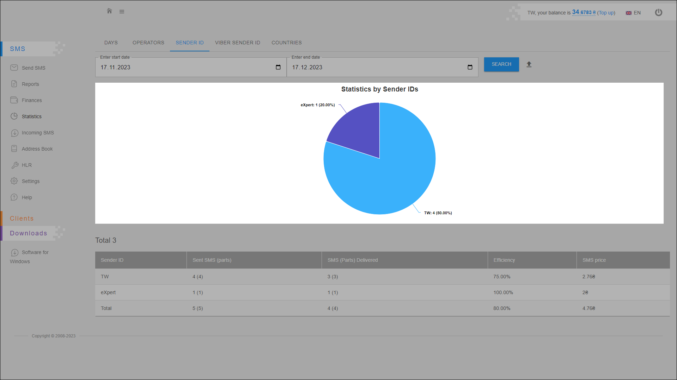Click the power logout icon
Viewport: 677px width, 380px height.
point(658,13)
